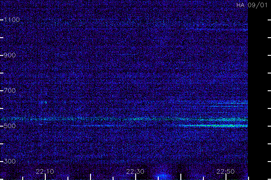Screen dimensions: 271x180
Task: Click the 700 frequency axis label
Action: click(x=10, y=91)
